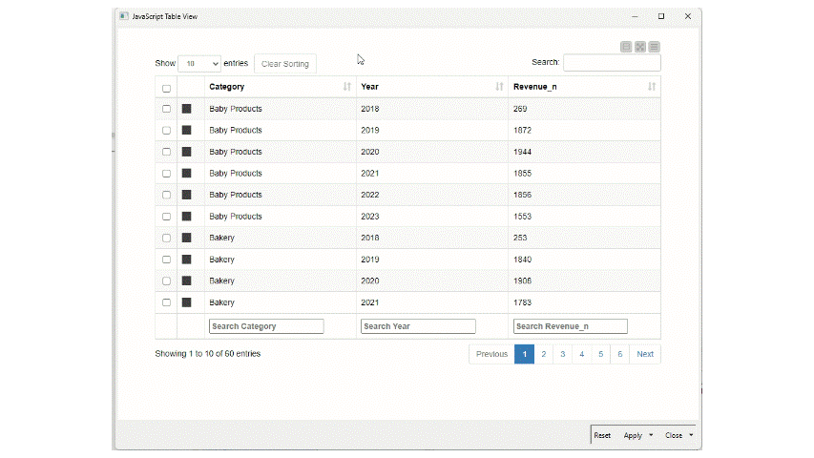The image size is (814, 458).
Task: Select the checkbox for the Bakery 2019 row
Action: 166,260
